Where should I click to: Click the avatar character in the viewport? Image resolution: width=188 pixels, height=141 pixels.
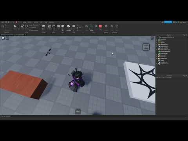[77, 80]
